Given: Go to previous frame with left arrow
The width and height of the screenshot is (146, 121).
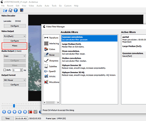Looking at the screenshot, I should click(9, 112).
